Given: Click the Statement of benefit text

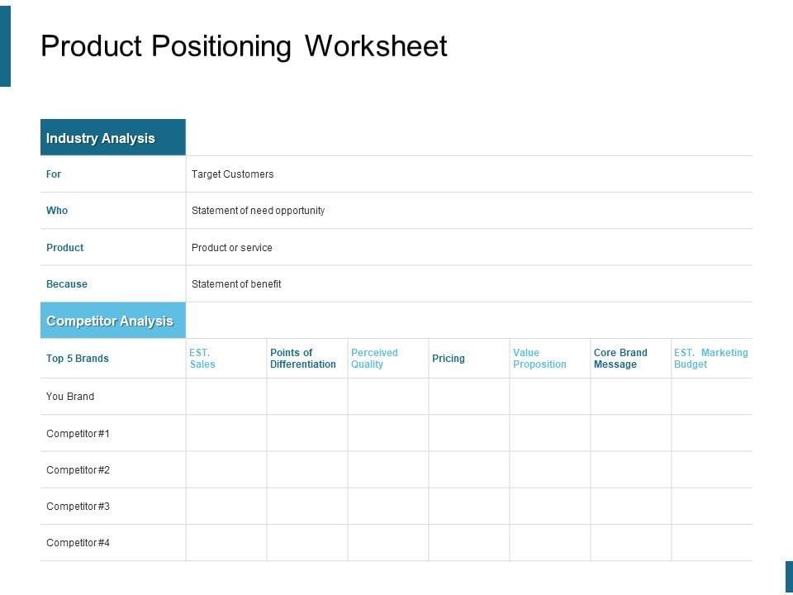Looking at the screenshot, I should 236,284.
